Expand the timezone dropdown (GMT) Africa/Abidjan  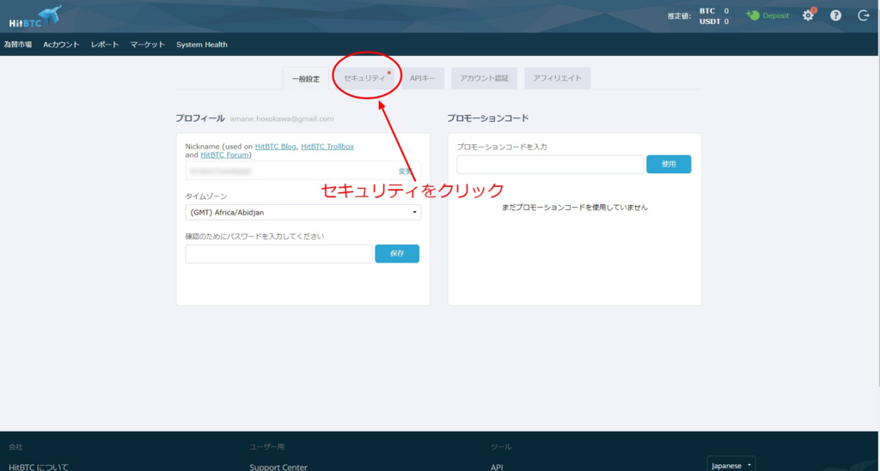click(302, 212)
